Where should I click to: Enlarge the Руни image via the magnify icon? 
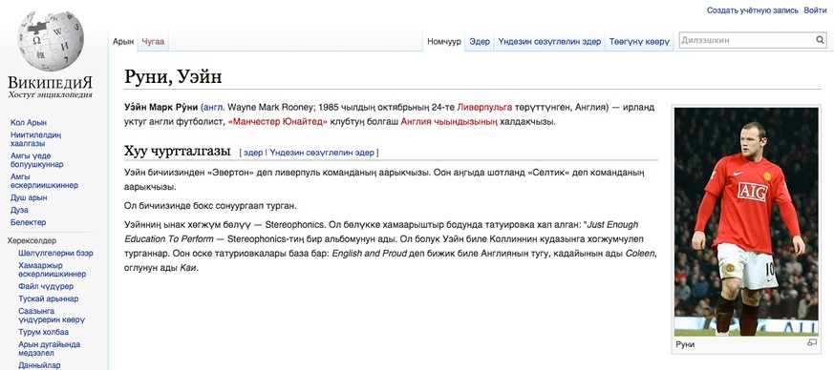(x=812, y=343)
